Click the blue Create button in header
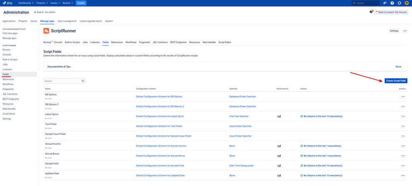Image resolution: width=412 pixels, height=186 pixels. coord(81,3)
